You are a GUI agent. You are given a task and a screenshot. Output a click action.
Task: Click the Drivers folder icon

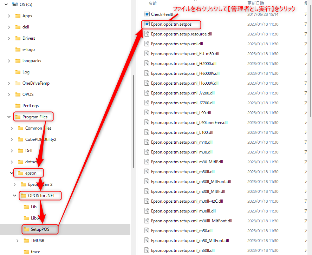click(18, 38)
